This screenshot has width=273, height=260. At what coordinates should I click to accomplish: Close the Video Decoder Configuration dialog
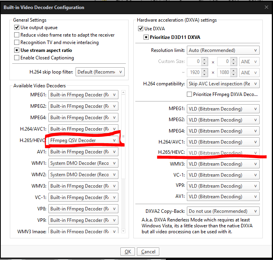(x=266, y=7)
